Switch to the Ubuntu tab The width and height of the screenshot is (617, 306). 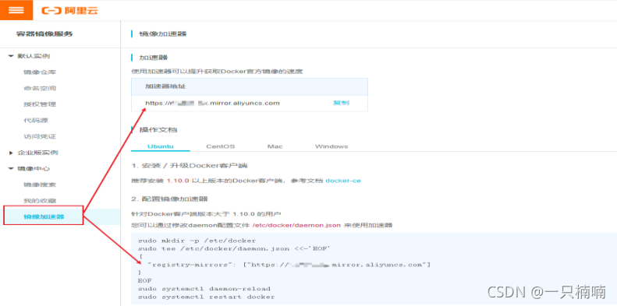161,146
